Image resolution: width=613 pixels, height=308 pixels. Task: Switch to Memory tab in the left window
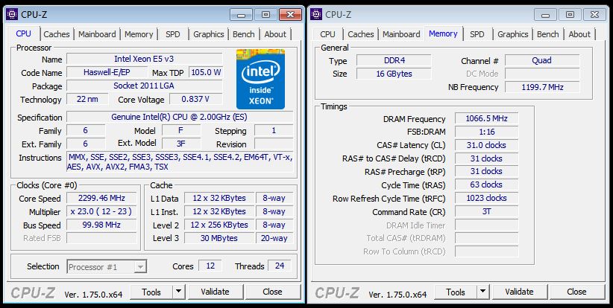(139, 34)
